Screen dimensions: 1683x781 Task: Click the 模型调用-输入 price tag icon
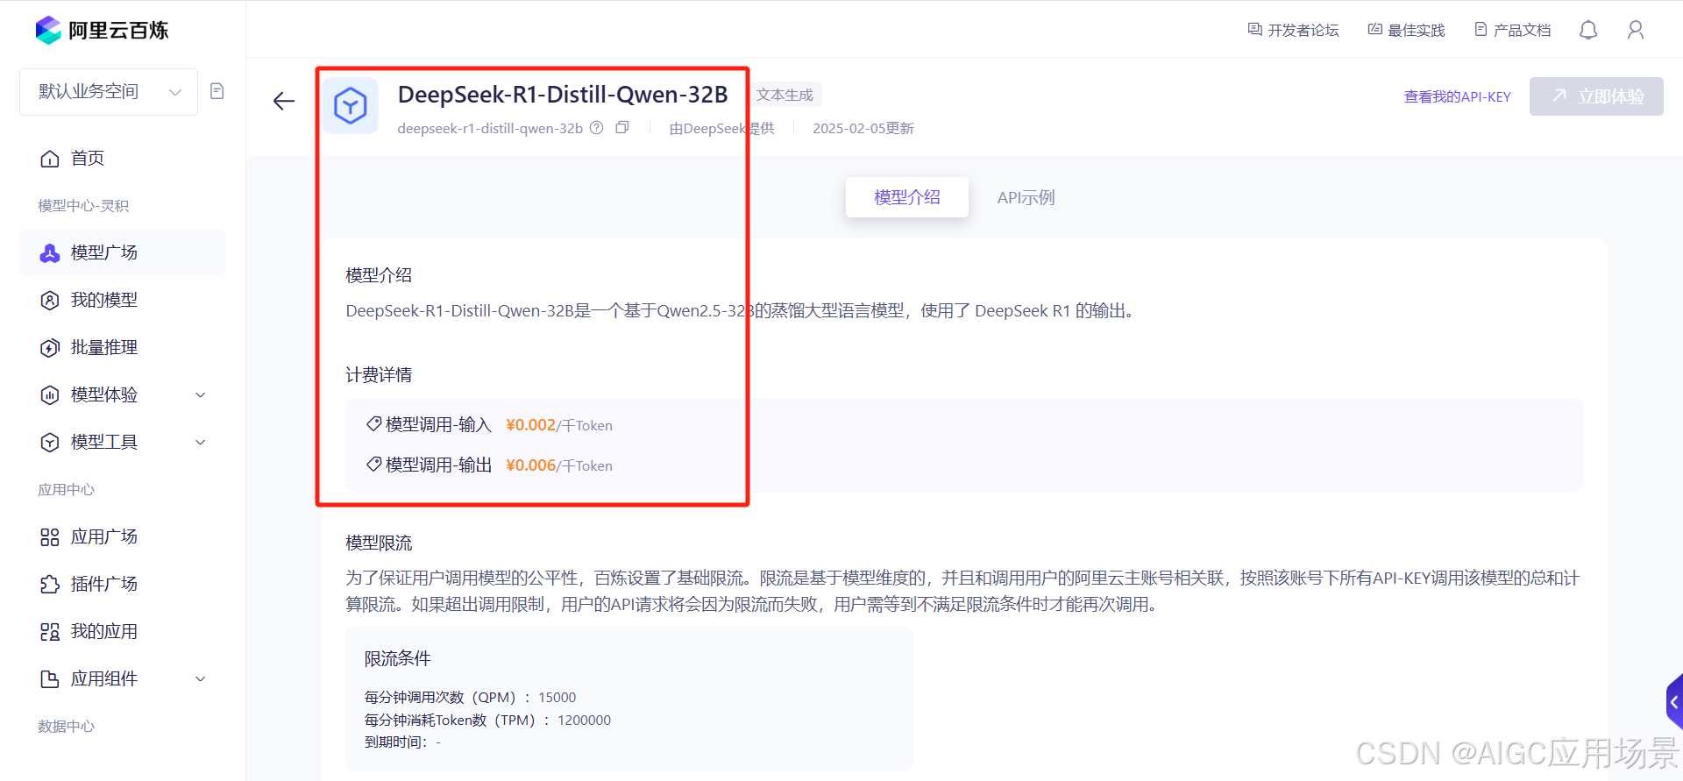point(374,424)
